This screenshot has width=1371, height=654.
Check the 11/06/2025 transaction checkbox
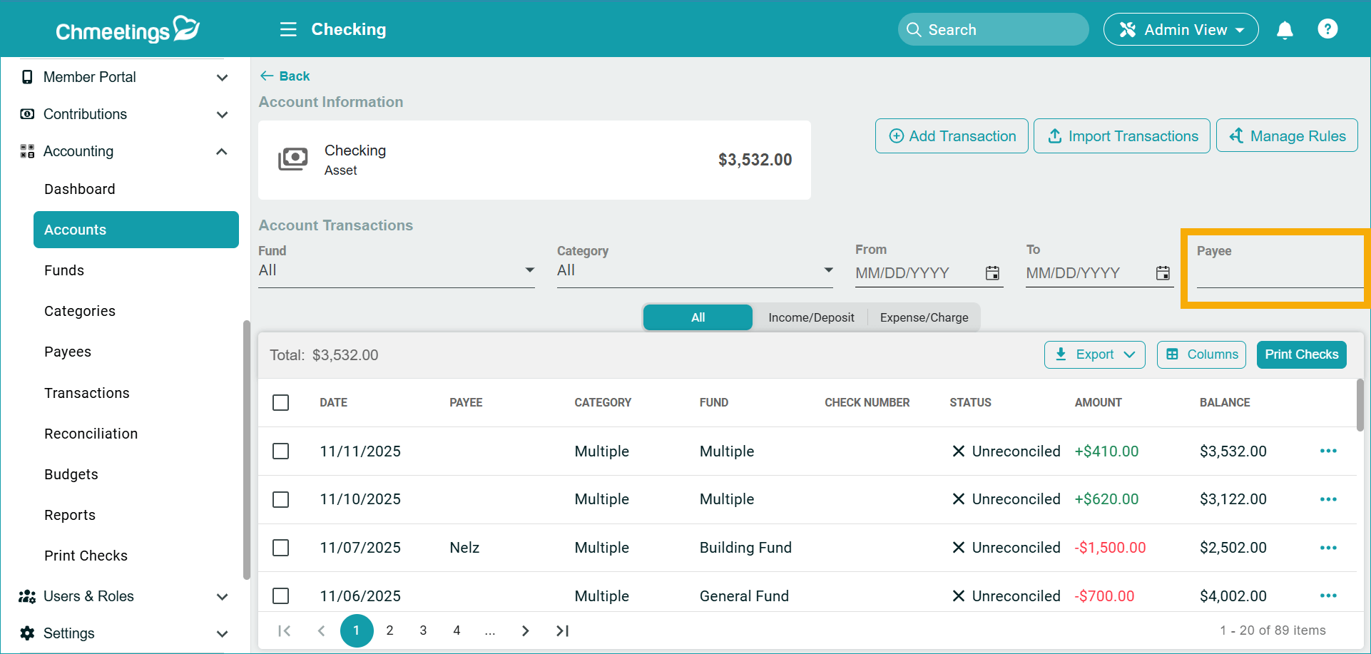point(281,596)
